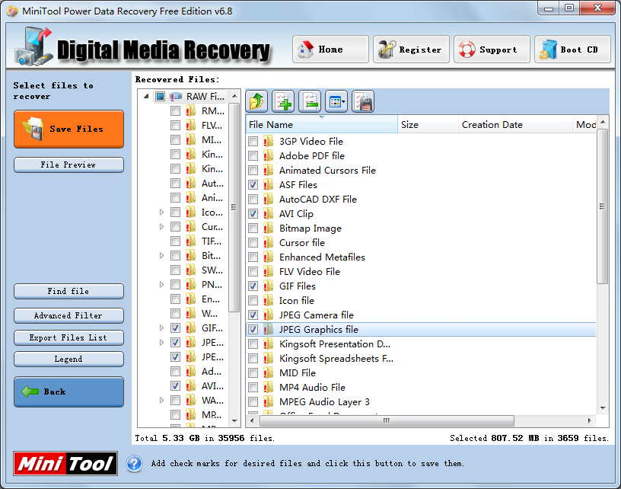
Task: Open the Register menu button
Action: (411, 50)
